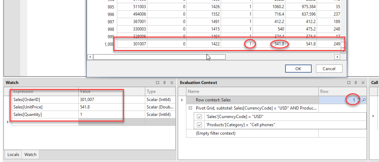Click the Row column header
This screenshot has width=379, height=162.
(343, 92)
